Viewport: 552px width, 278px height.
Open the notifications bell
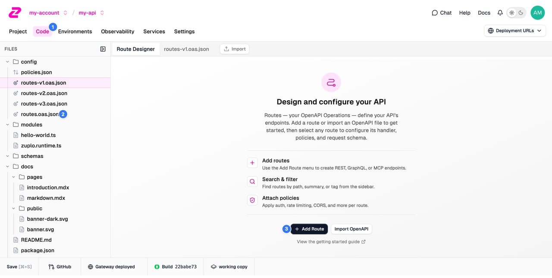point(500,13)
